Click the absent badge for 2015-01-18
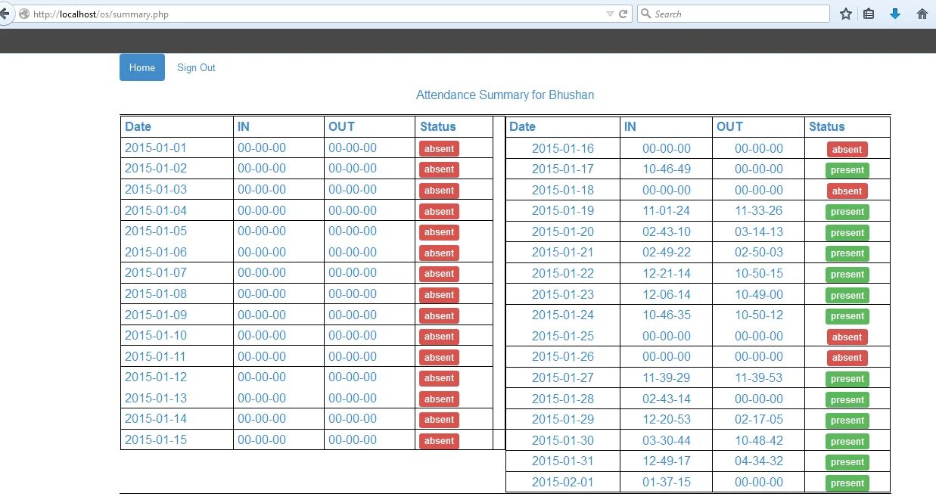The width and height of the screenshot is (936, 503). coord(847,191)
